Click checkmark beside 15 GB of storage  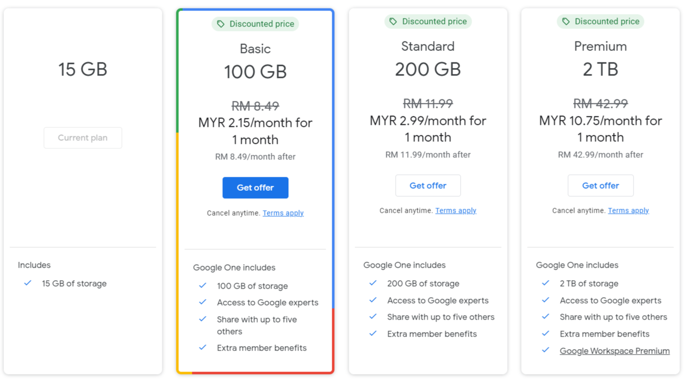28,283
